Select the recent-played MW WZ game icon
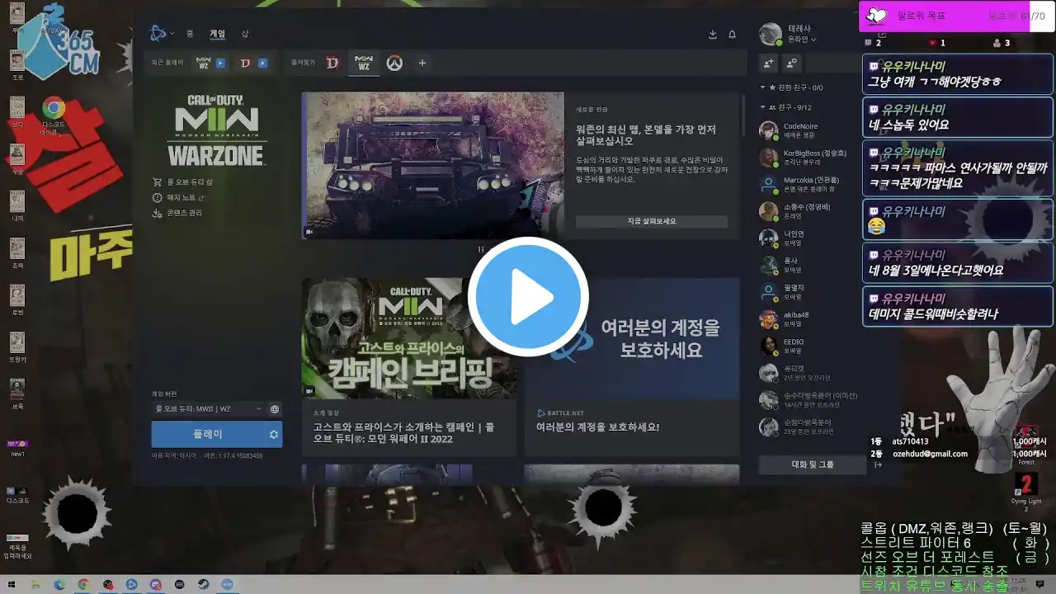1056x594 pixels. [x=203, y=63]
